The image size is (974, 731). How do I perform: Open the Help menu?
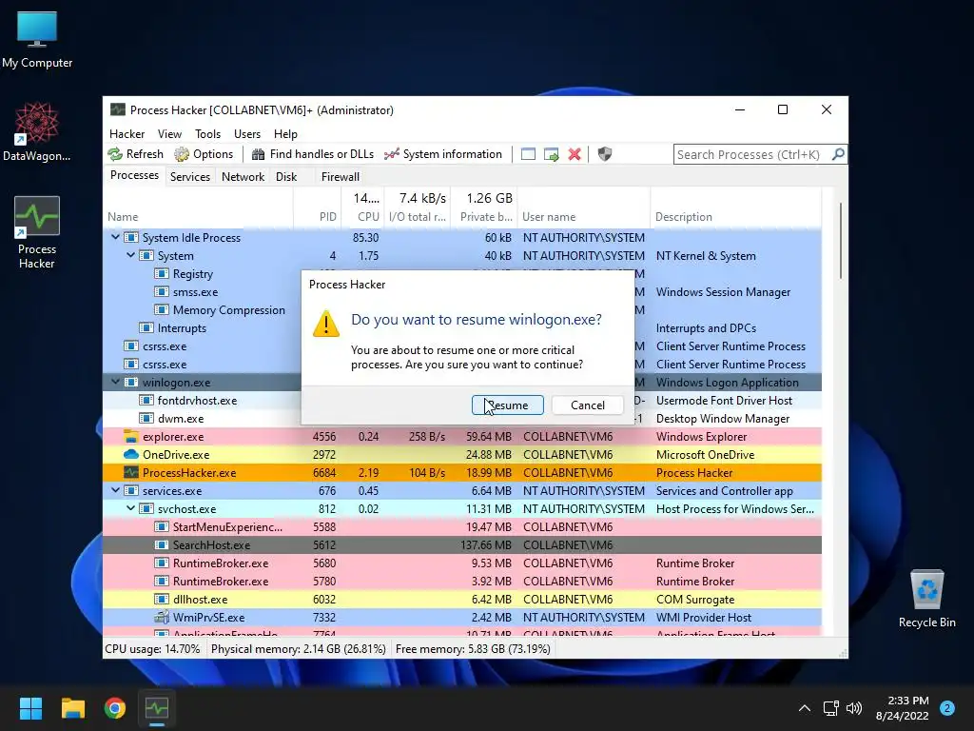(285, 134)
